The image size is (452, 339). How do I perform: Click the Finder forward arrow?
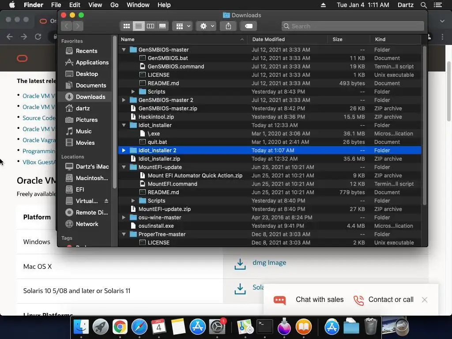point(78,26)
